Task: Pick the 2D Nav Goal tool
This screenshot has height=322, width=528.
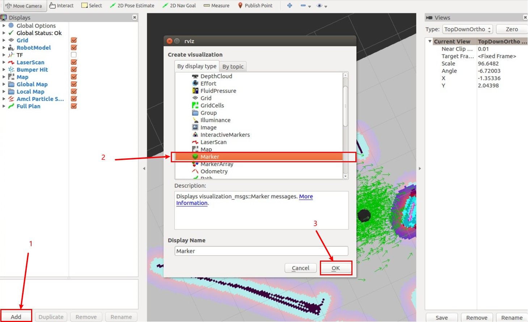Action: (179, 5)
